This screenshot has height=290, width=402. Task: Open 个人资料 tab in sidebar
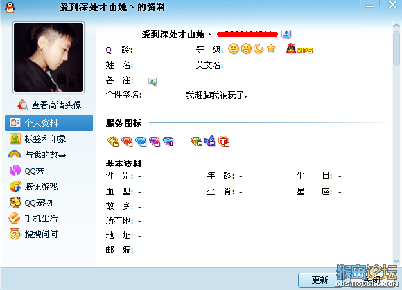(x=49, y=123)
